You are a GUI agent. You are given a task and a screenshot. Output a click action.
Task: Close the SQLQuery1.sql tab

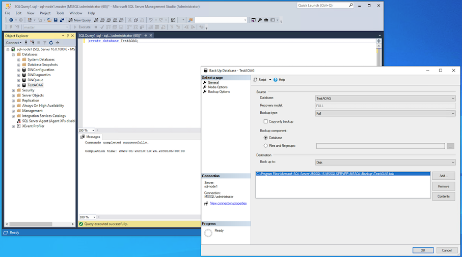[151, 36]
